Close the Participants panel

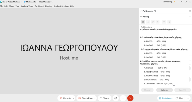pos(190,11)
